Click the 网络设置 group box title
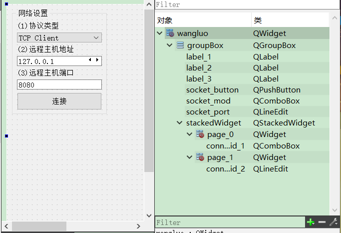The width and height of the screenshot is (341, 233). tap(33, 13)
